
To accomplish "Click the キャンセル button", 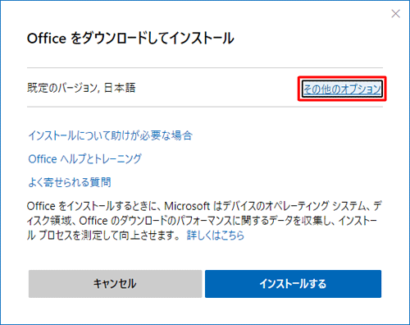I will click(115, 284).
